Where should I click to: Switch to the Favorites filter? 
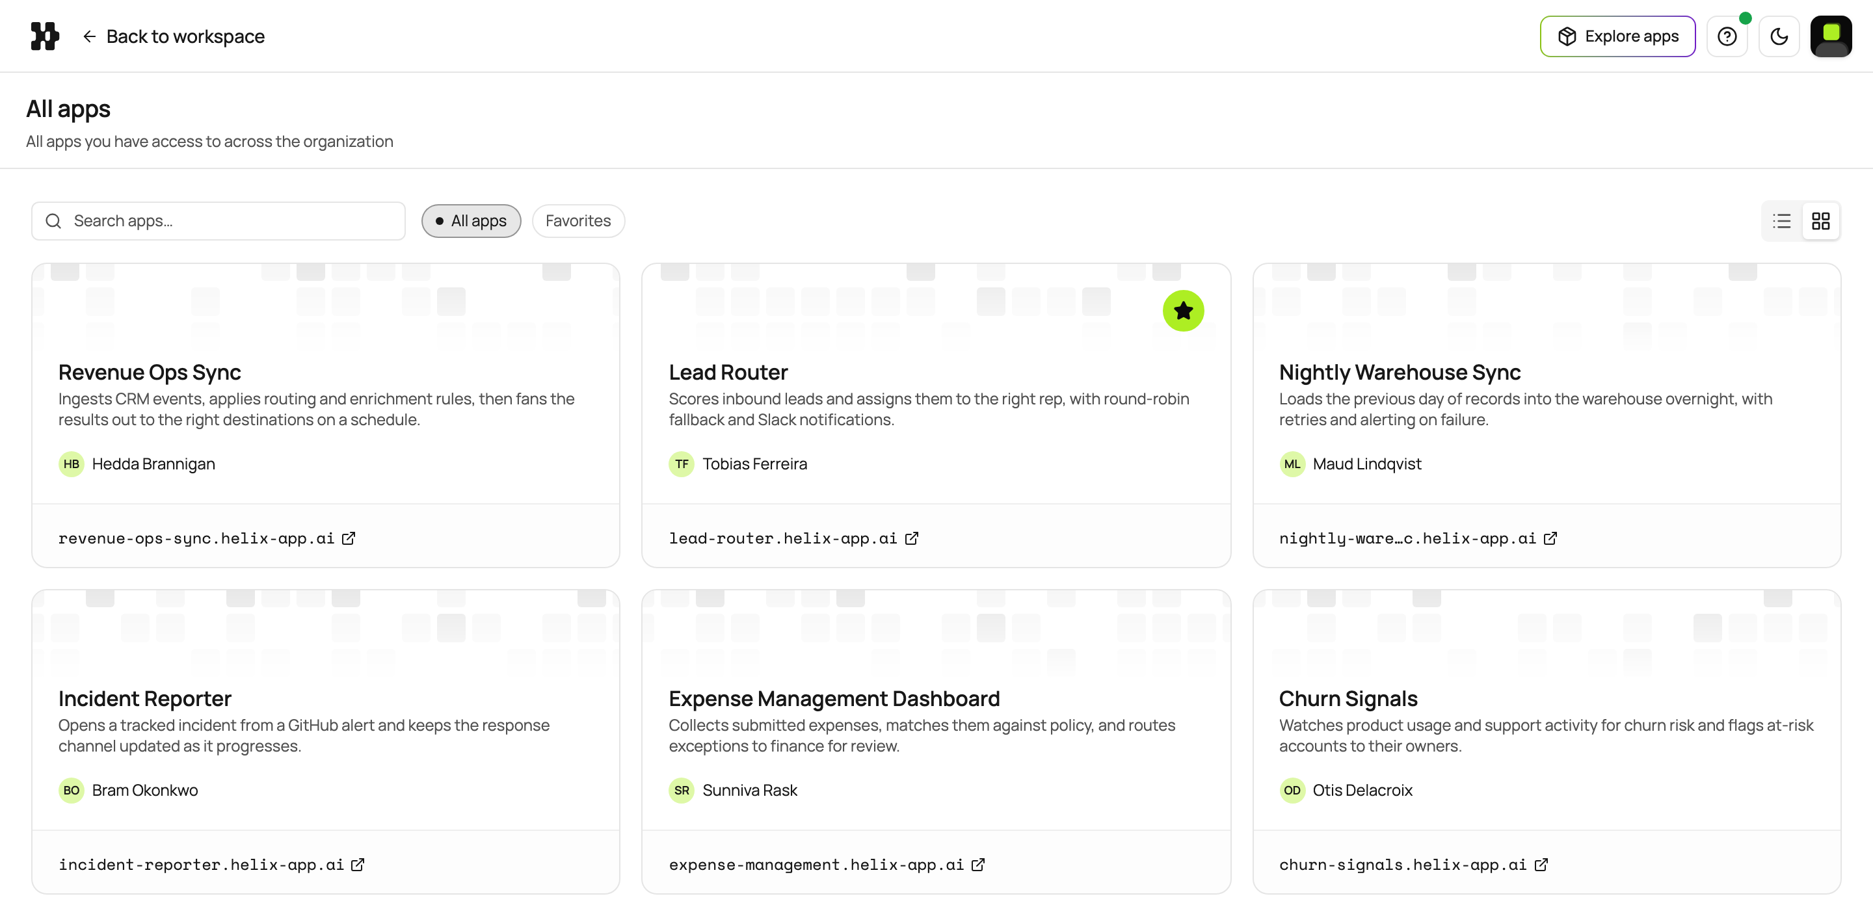pos(578,221)
